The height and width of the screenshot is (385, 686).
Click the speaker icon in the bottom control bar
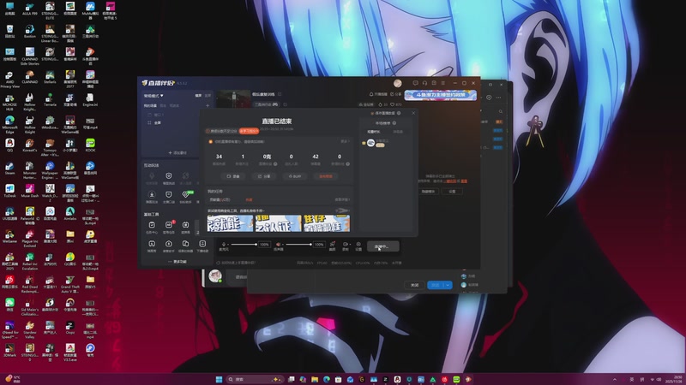point(278,245)
